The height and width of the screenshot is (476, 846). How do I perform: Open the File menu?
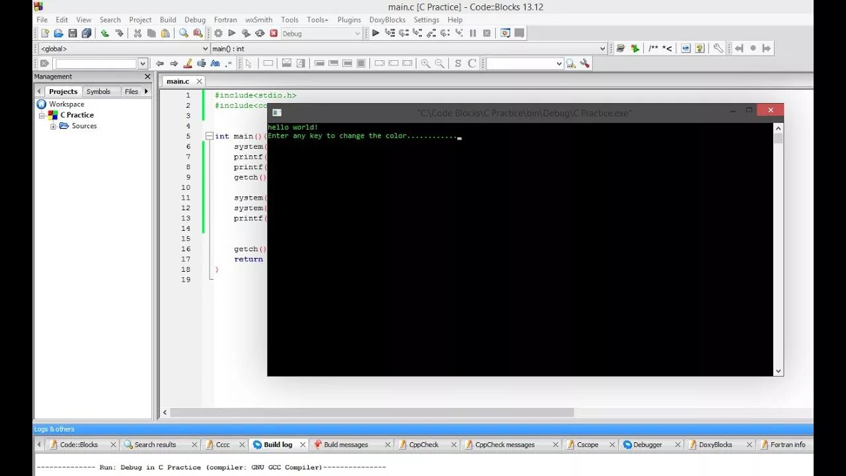(42, 20)
